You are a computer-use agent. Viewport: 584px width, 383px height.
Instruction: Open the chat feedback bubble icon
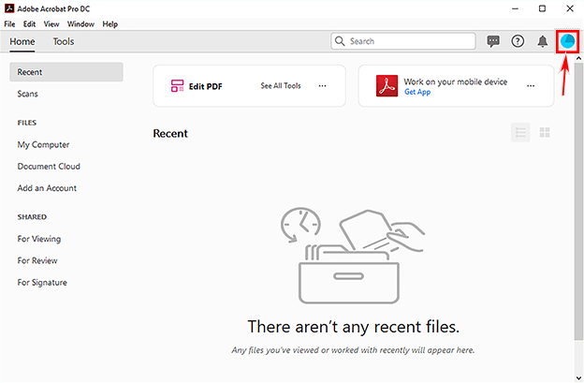pos(493,41)
